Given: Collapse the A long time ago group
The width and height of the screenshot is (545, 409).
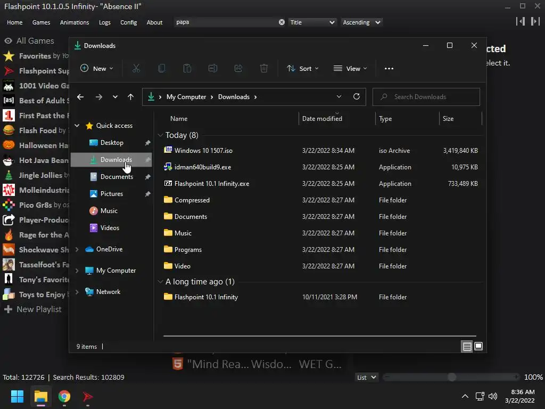Looking at the screenshot, I should (160, 282).
